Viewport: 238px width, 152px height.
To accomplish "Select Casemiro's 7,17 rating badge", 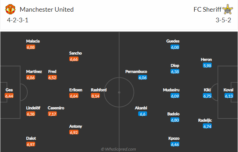I will tap(53, 114).
